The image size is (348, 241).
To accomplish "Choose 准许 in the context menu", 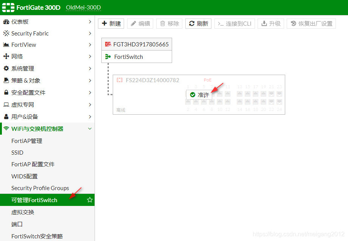I will coord(199,95).
